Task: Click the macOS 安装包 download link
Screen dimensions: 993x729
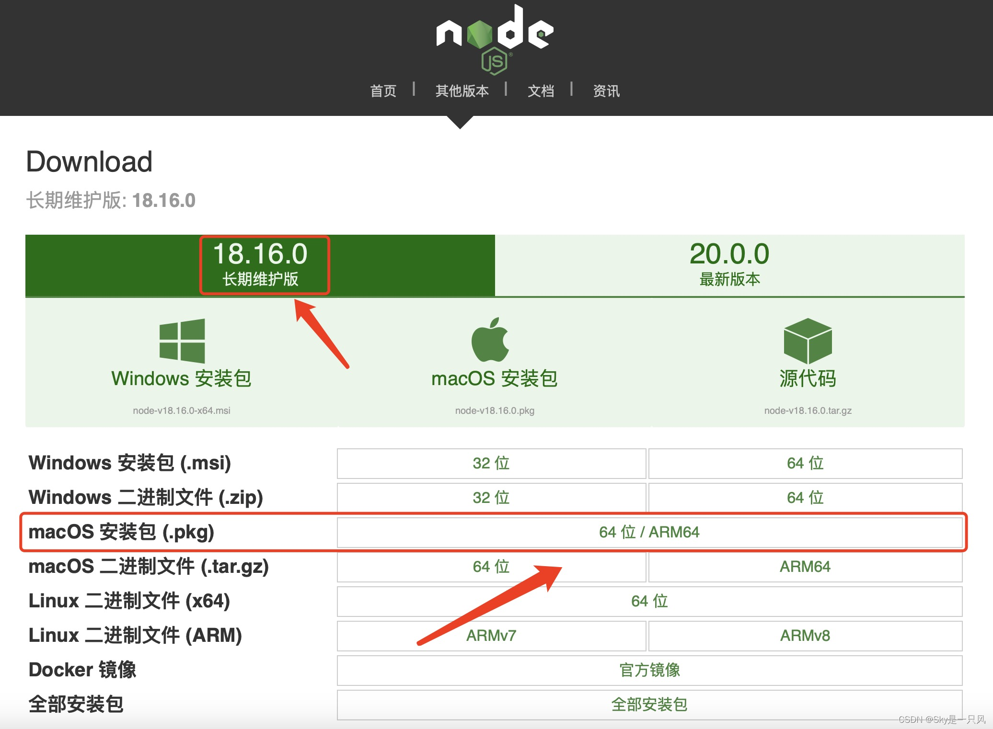Action: point(495,378)
